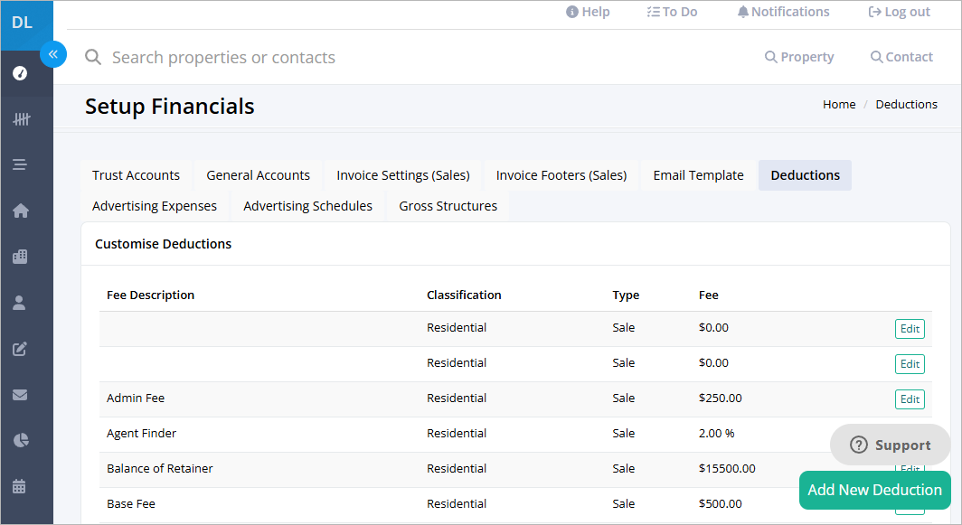Select the Gross Structures tab
962x525 pixels.
pos(448,206)
